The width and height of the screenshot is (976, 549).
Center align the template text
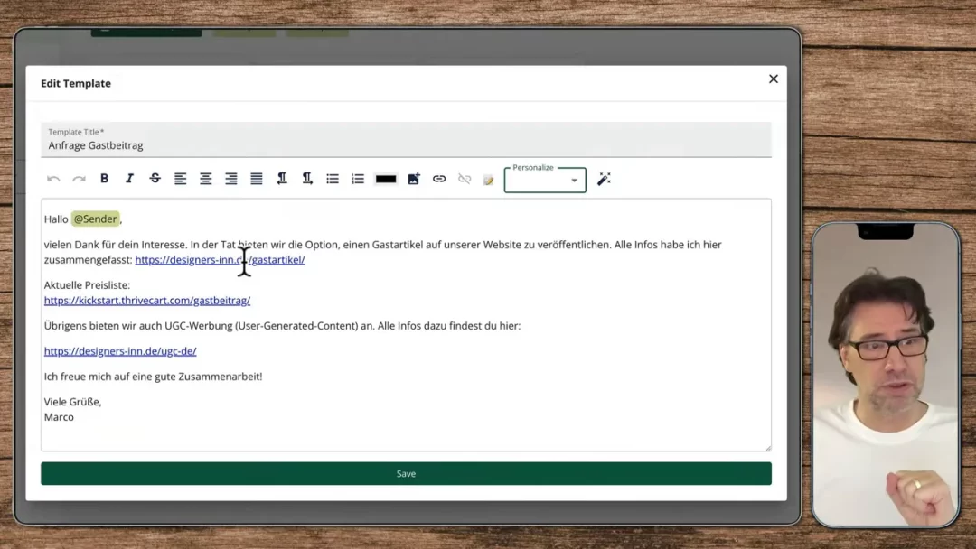206,179
